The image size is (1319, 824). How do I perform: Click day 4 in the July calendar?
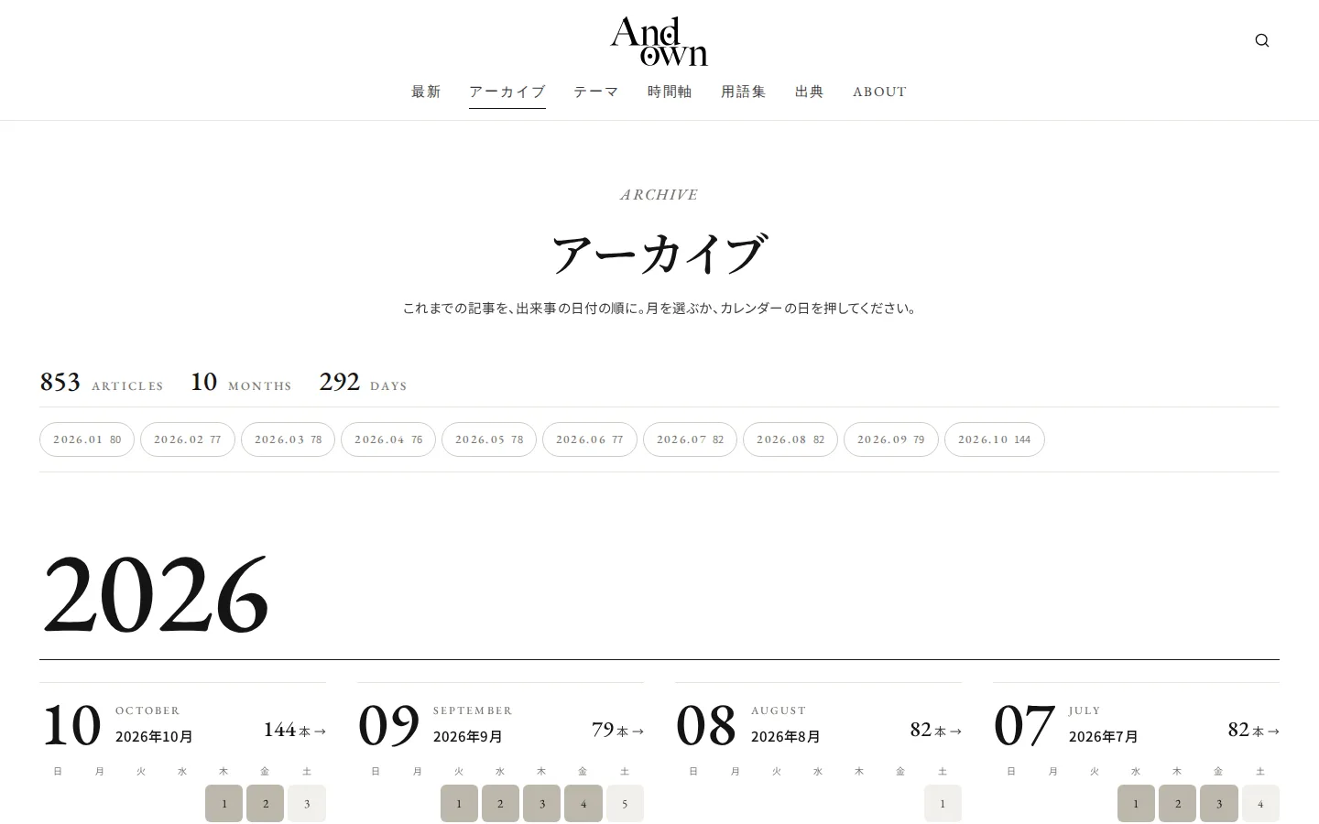pos(1260,804)
